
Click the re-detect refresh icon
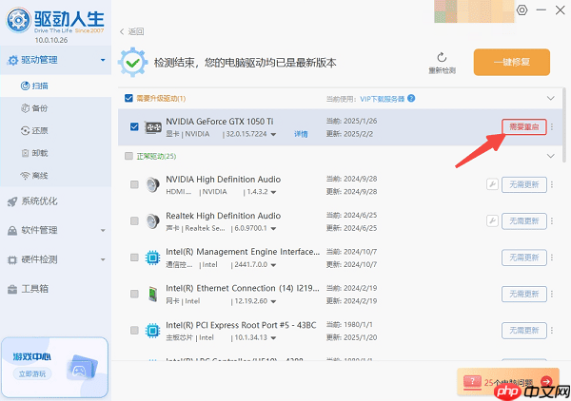pos(442,57)
